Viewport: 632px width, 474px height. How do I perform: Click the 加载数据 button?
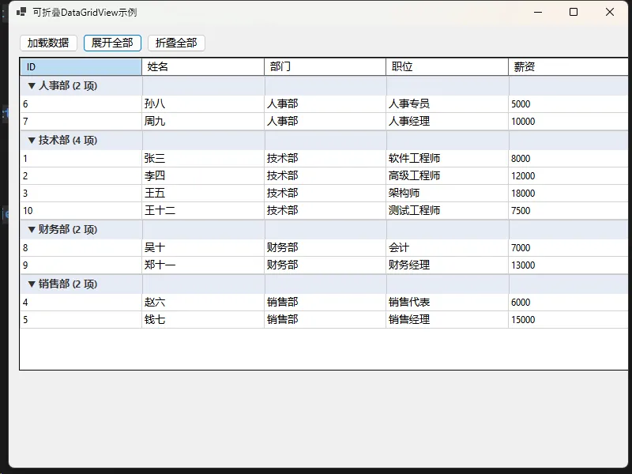[48, 43]
